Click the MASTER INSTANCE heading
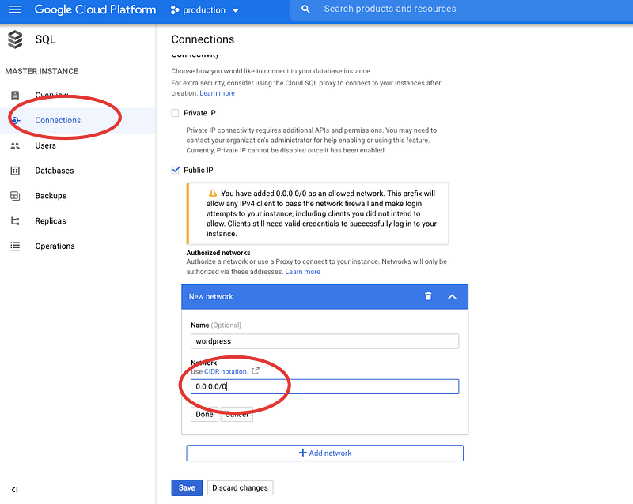 (42, 71)
